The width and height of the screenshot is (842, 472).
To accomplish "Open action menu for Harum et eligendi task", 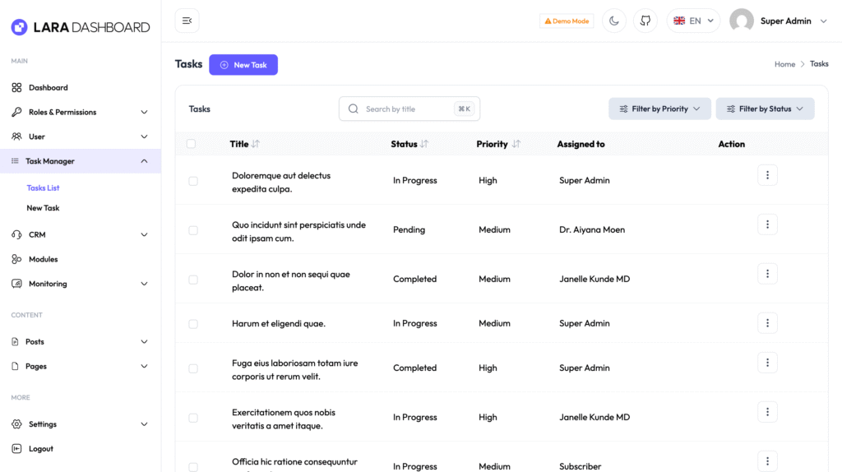I will click(767, 323).
